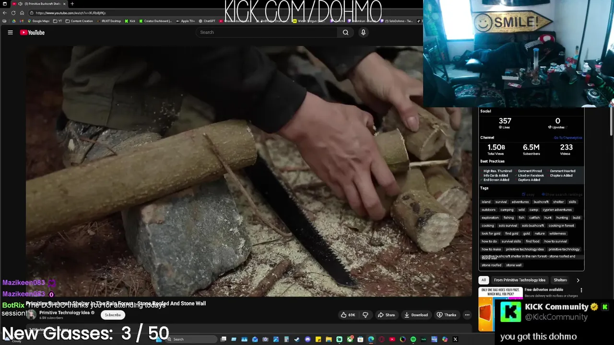Click the magnifier search button beside the search box
Viewport: 614px width, 345px height.
point(345,32)
